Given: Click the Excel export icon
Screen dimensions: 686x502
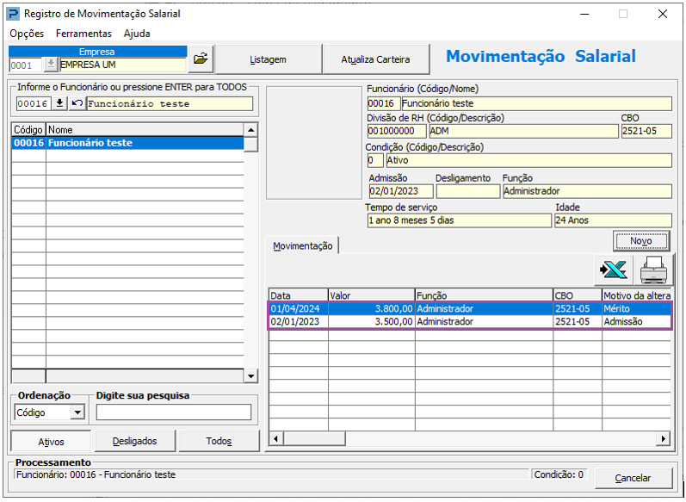Looking at the screenshot, I should [613, 270].
